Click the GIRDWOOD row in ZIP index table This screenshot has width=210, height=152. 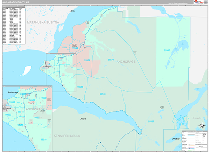pos(12,41)
